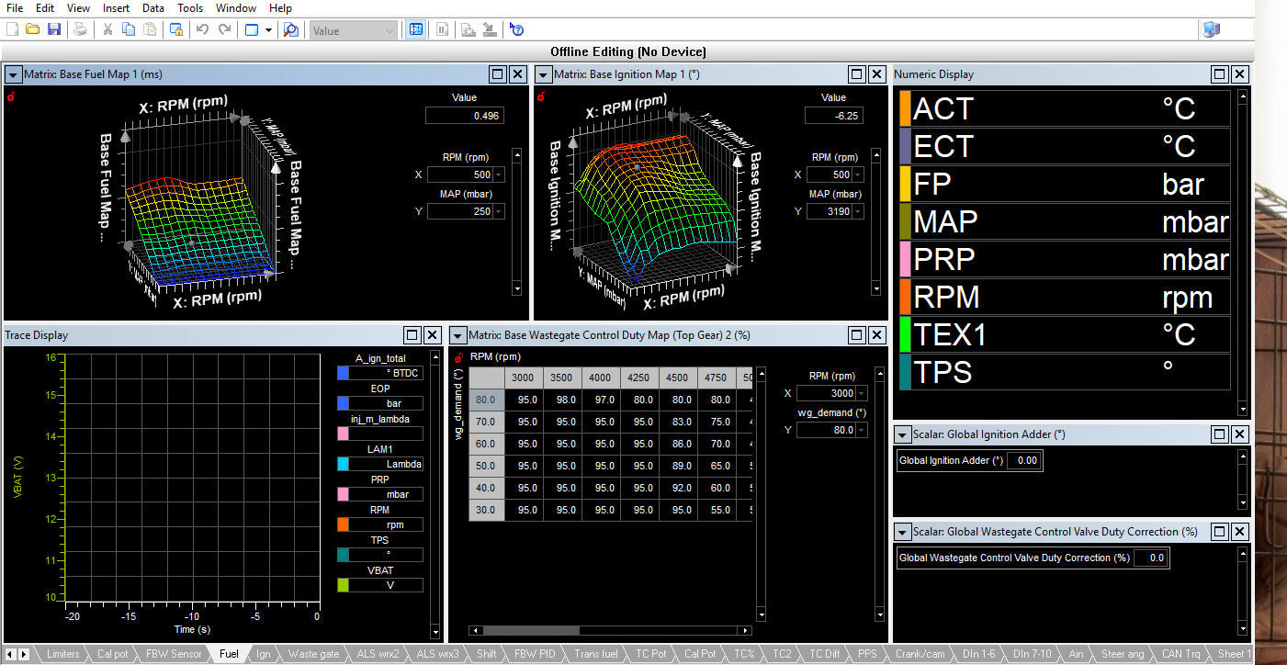Select the 98.0 cell in the wastegate table
This screenshot has width=1287, height=665.
tap(563, 400)
